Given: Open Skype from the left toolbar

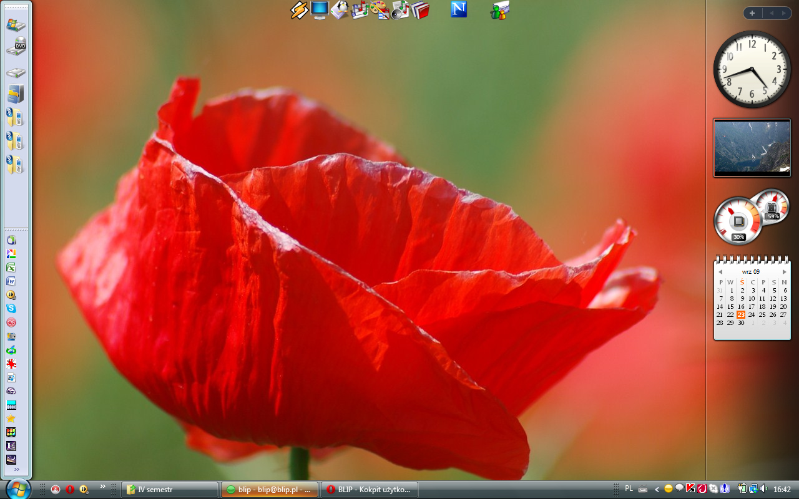Looking at the screenshot, I should pyautogui.click(x=11, y=308).
